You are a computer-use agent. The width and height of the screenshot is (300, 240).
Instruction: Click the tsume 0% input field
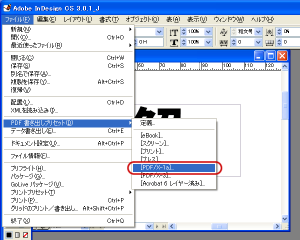click(291, 32)
